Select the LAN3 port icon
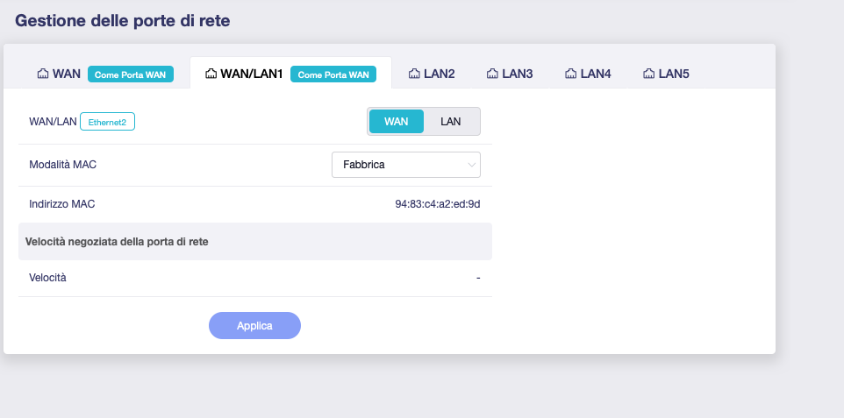This screenshot has width=844, height=418. coord(492,74)
